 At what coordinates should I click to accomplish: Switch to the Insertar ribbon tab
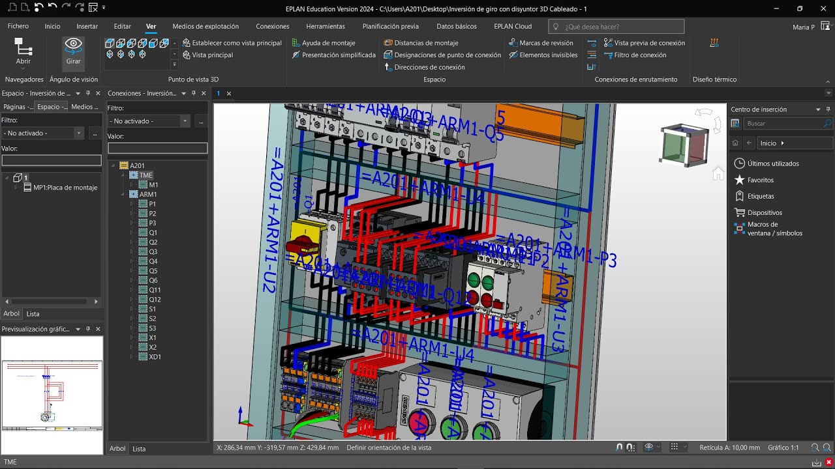(87, 27)
